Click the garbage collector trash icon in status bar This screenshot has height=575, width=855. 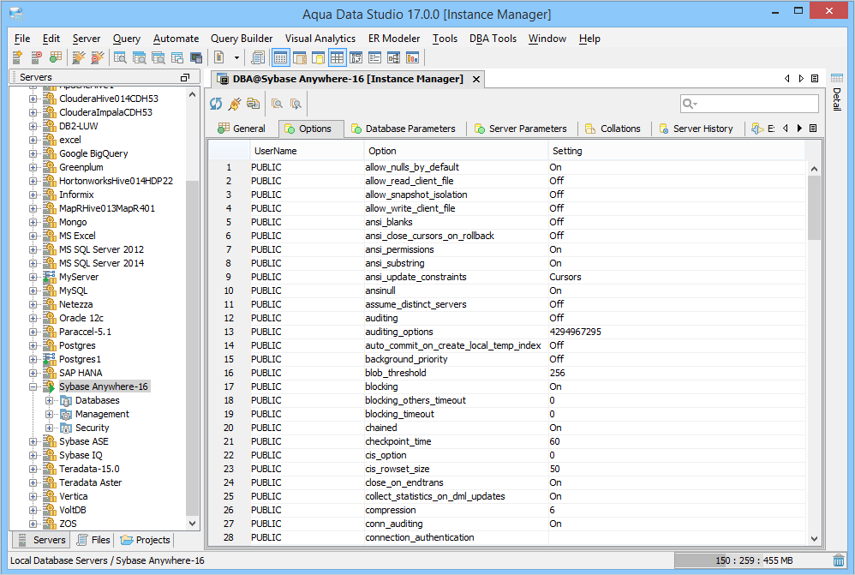pyautogui.click(x=839, y=560)
